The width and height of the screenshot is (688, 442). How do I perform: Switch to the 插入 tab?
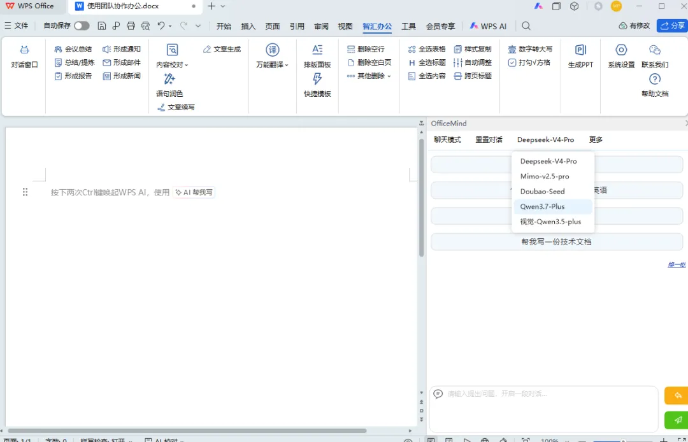coord(248,26)
